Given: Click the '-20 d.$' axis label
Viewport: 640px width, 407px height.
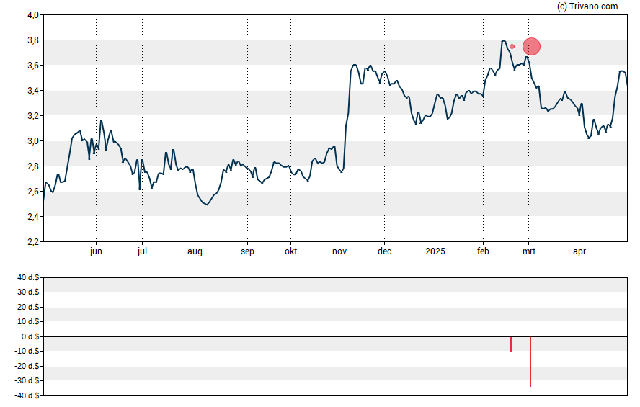Looking at the screenshot, I should click(x=27, y=366).
